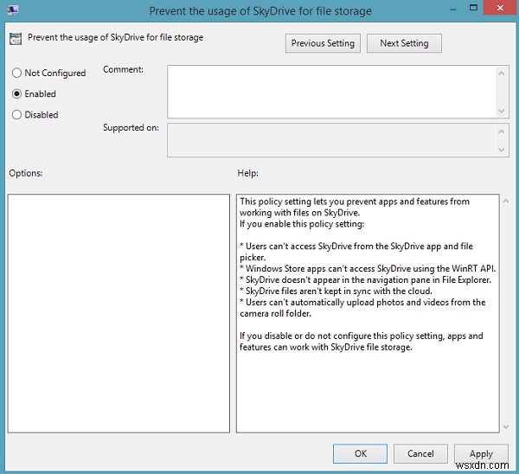Click the empty Options pane
519x474 pixels.
(x=119, y=313)
